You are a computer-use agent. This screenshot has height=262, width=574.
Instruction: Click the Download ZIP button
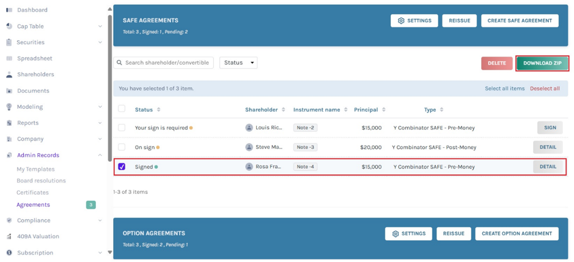point(542,64)
